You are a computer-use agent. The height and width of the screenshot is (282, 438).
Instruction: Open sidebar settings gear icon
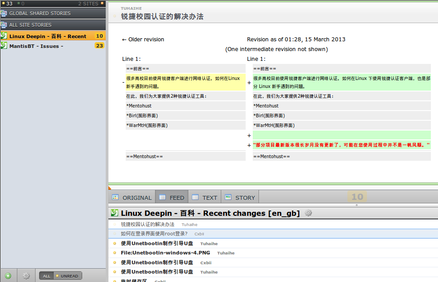26,276
